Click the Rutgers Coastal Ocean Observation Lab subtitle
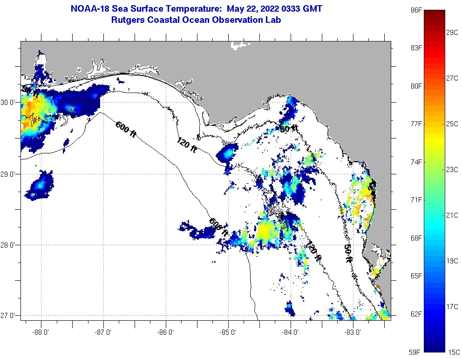Screen dimensions: 462x359 (196, 20)
